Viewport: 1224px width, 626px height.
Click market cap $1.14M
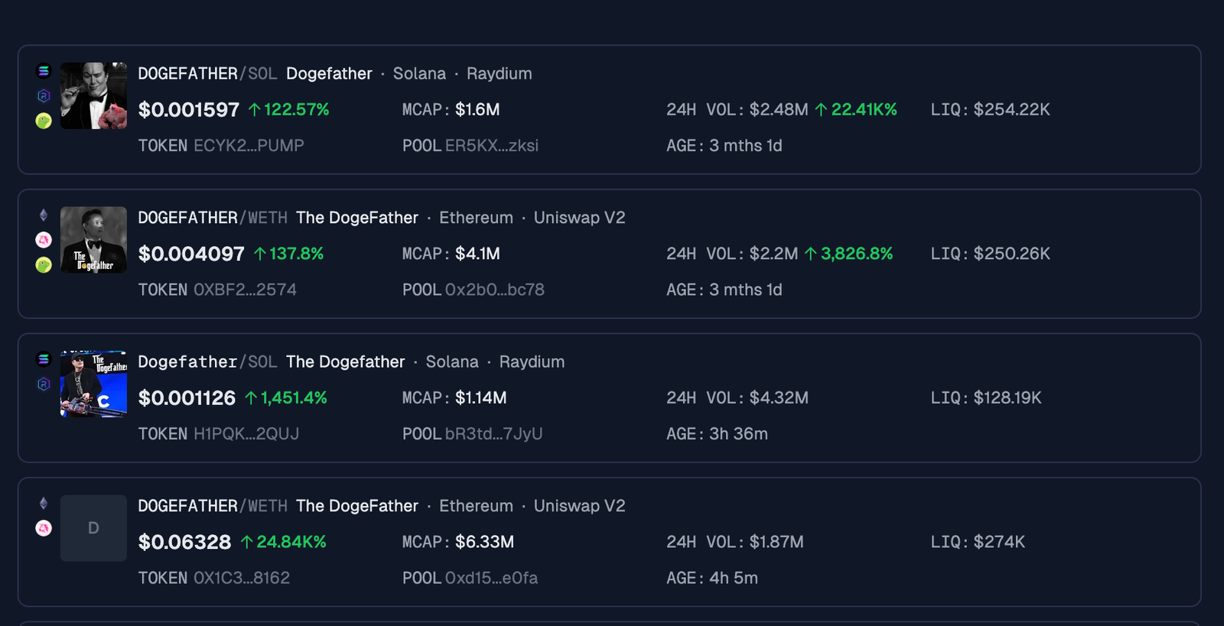(x=480, y=397)
